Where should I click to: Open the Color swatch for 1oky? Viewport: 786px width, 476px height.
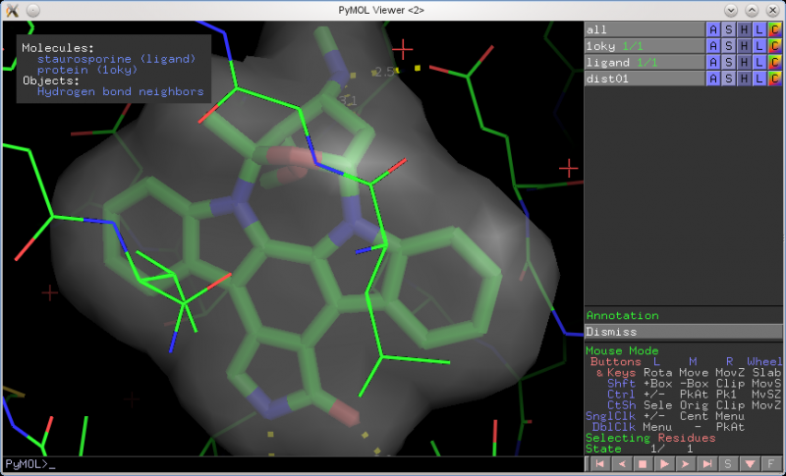[774, 46]
